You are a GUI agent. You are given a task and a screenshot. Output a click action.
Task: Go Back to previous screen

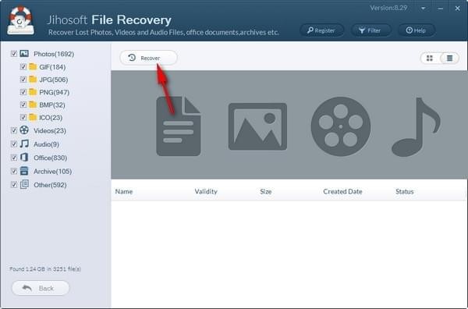pyautogui.click(x=41, y=288)
